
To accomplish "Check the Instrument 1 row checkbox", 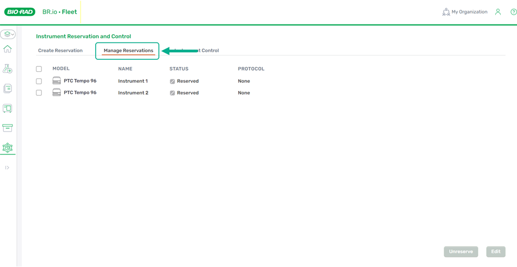I will tap(39, 81).
